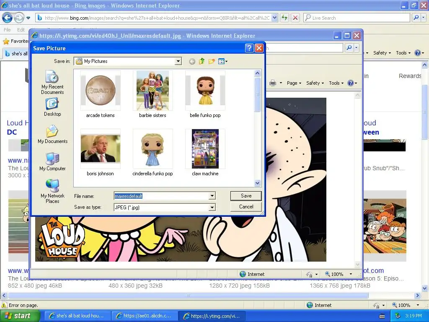Click the Rewards link on Bing page

pyautogui.click(x=410, y=76)
